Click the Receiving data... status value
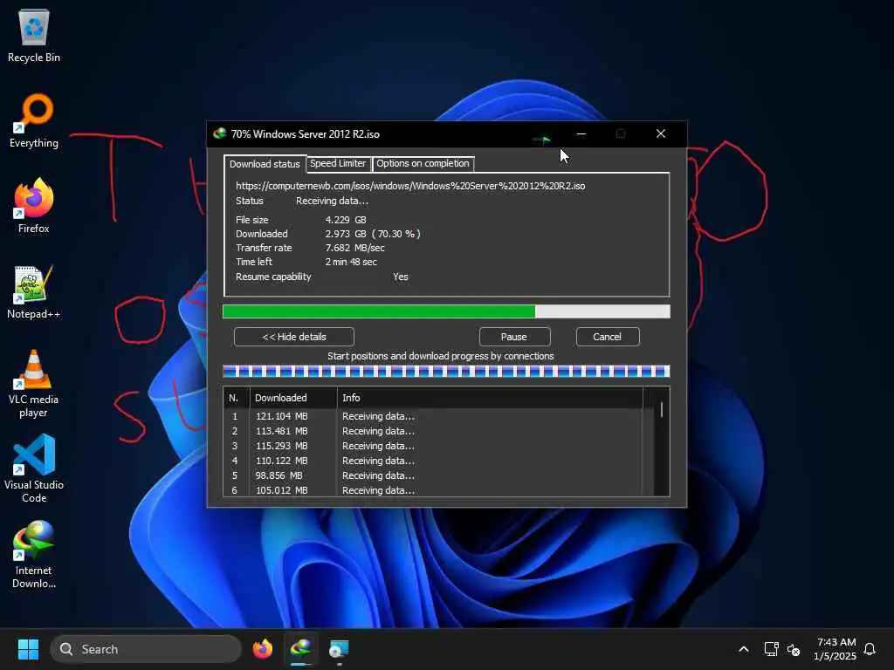Screen dimensions: 894x670 [332, 202]
